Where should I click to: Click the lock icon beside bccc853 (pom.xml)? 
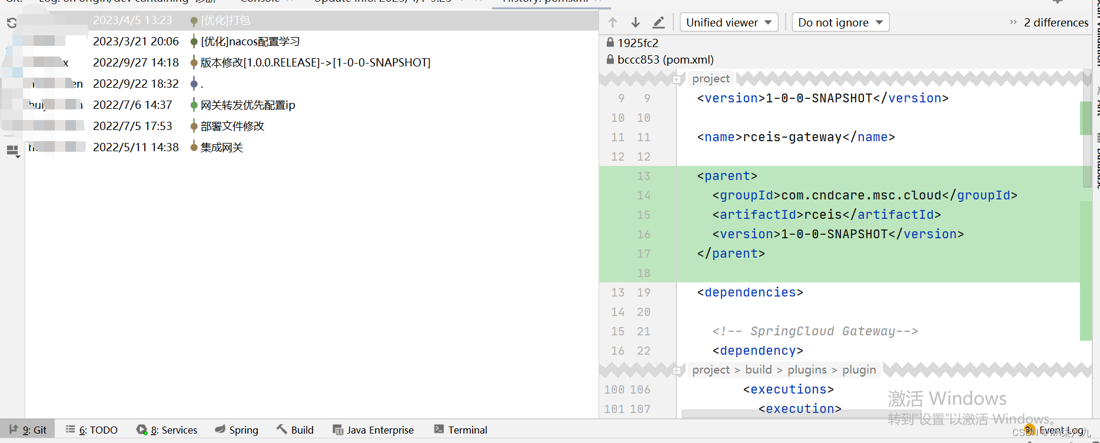tap(610, 59)
